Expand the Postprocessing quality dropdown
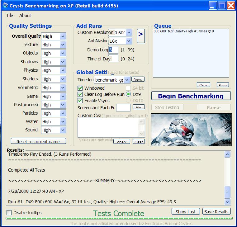237x227 pixels. click(x=63, y=105)
